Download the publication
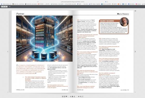This screenshot has width=145, height=98. point(75,96)
